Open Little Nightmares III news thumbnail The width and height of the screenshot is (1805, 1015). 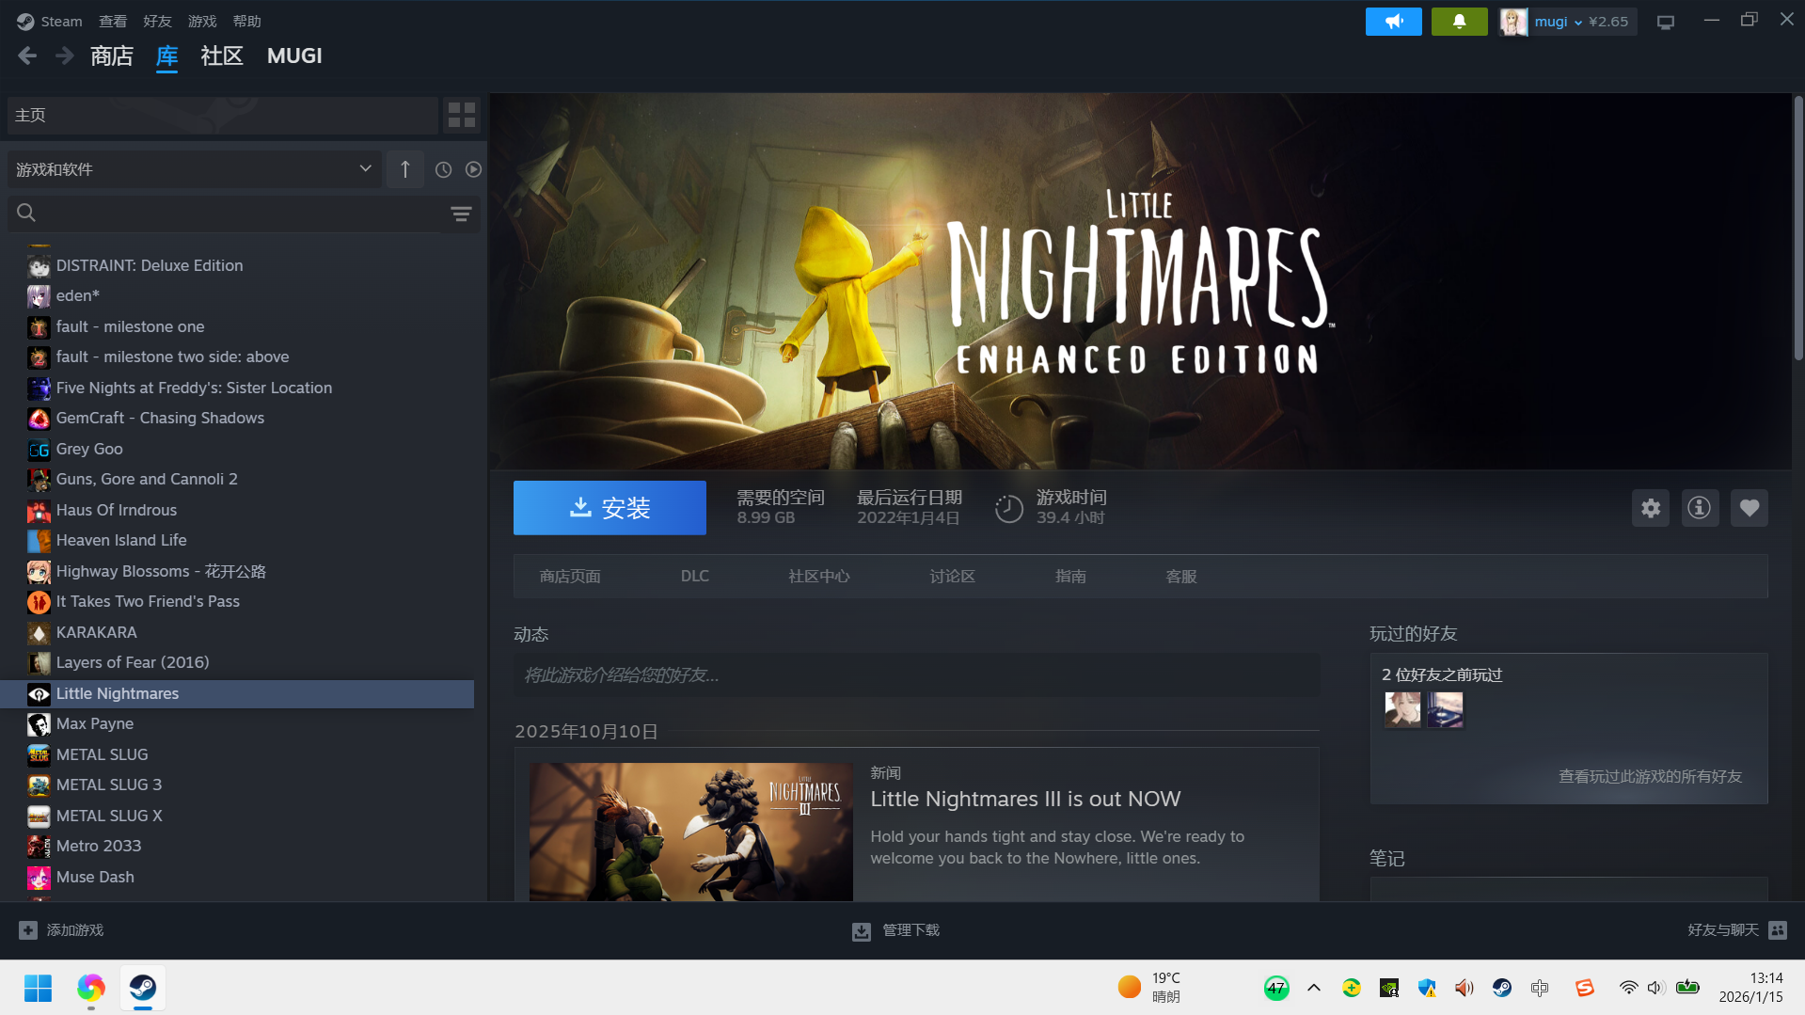(691, 832)
